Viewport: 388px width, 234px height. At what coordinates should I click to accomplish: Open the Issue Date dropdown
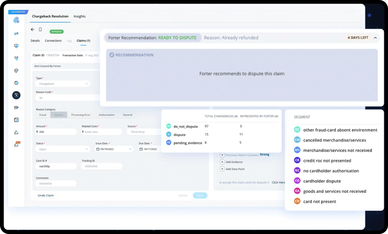pos(114,149)
